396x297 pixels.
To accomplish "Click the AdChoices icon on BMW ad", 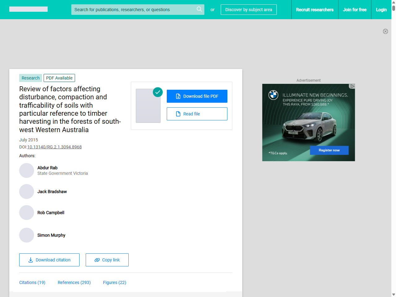I will pyautogui.click(x=352, y=86).
